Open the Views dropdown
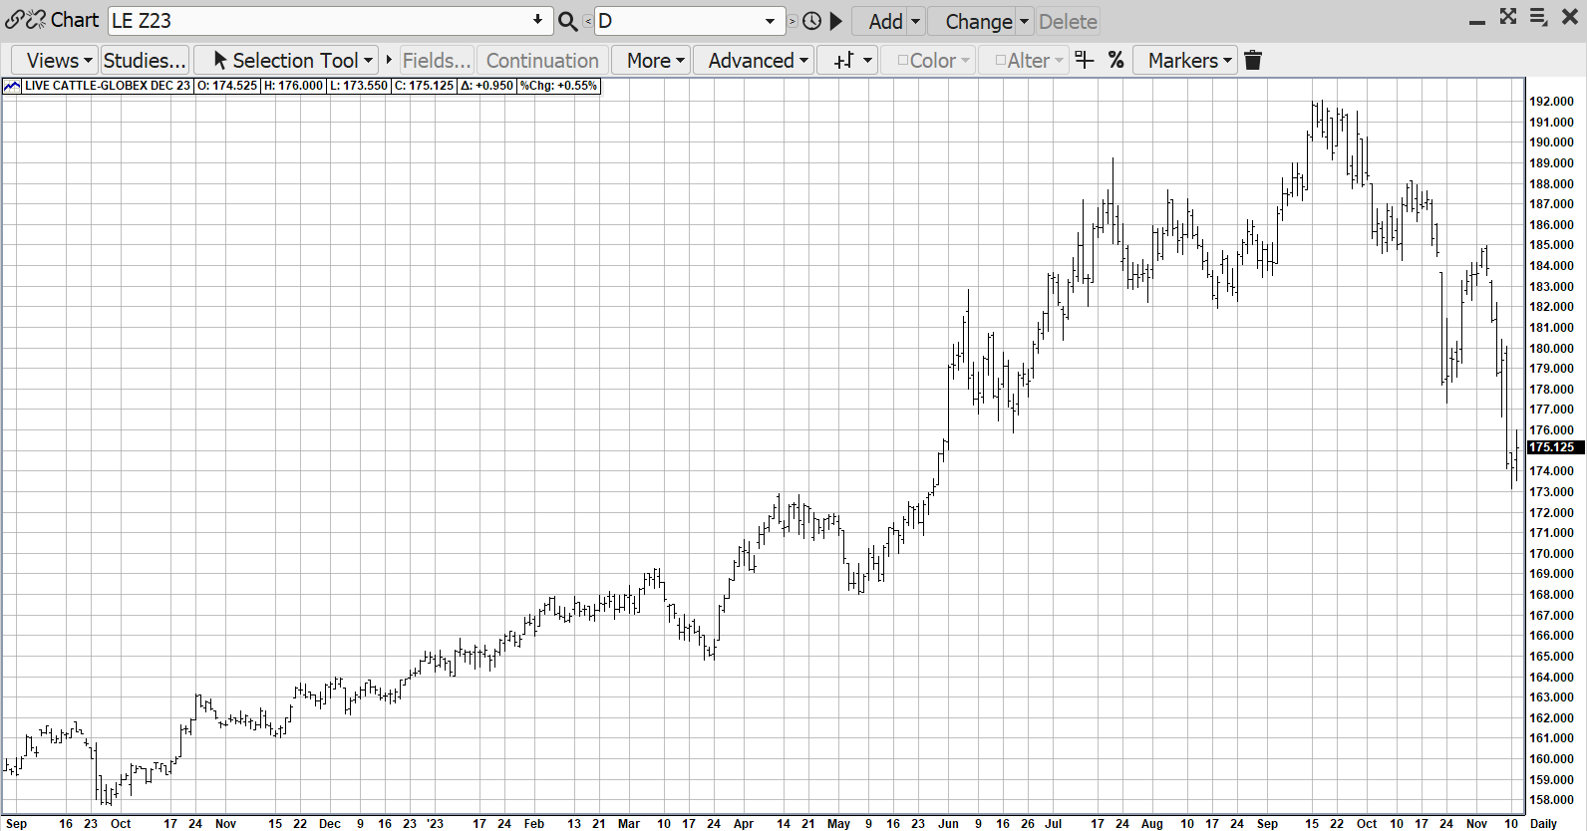Viewport: 1587px width, 831px height. point(54,61)
